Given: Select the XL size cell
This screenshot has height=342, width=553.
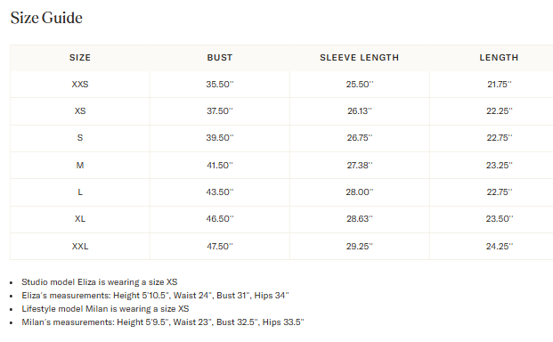Looking at the screenshot, I should point(80,219).
